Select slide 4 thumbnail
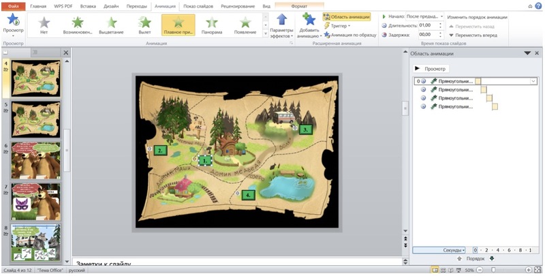 click(36, 78)
